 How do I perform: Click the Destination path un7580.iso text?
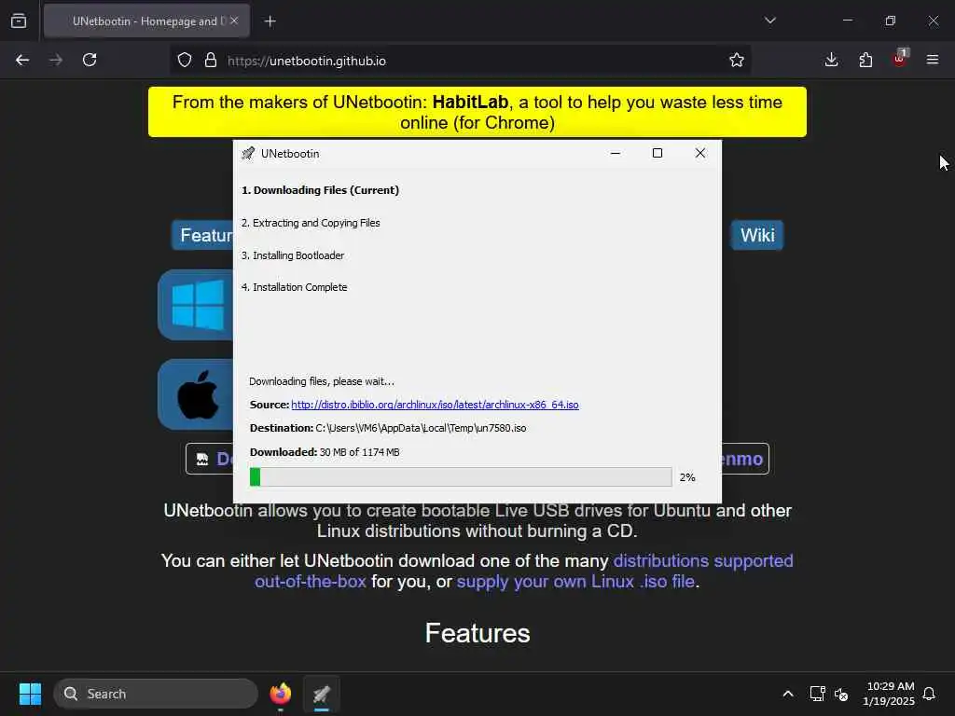(x=421, y=428)
